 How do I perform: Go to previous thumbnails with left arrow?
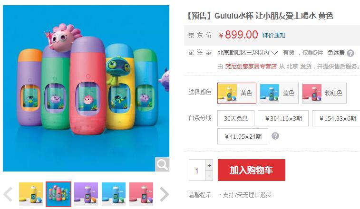click(8, 194)
